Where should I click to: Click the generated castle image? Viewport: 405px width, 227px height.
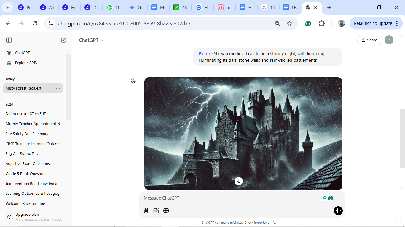click(x=243, y=134)
